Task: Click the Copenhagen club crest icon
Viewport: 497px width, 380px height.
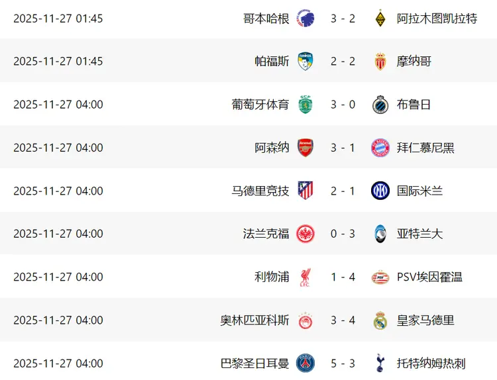Action: point(305,19)
